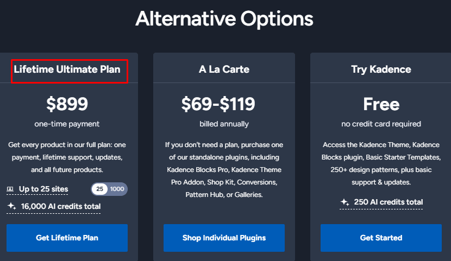This screenshot has width=451, height=261.
Task: Click the underlined "Up to 25 sites" text
Action: tap(43, 189)
